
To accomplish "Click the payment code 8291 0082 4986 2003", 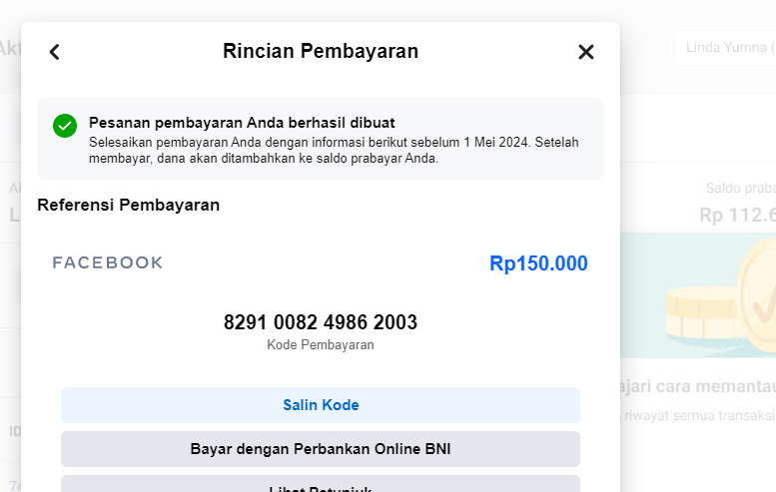I will click(x=321, y=322).
